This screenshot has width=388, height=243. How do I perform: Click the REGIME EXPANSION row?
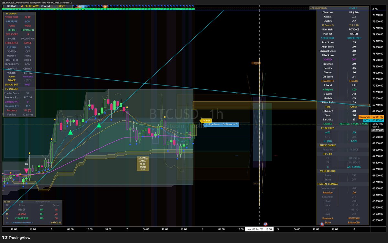(19, 30)
